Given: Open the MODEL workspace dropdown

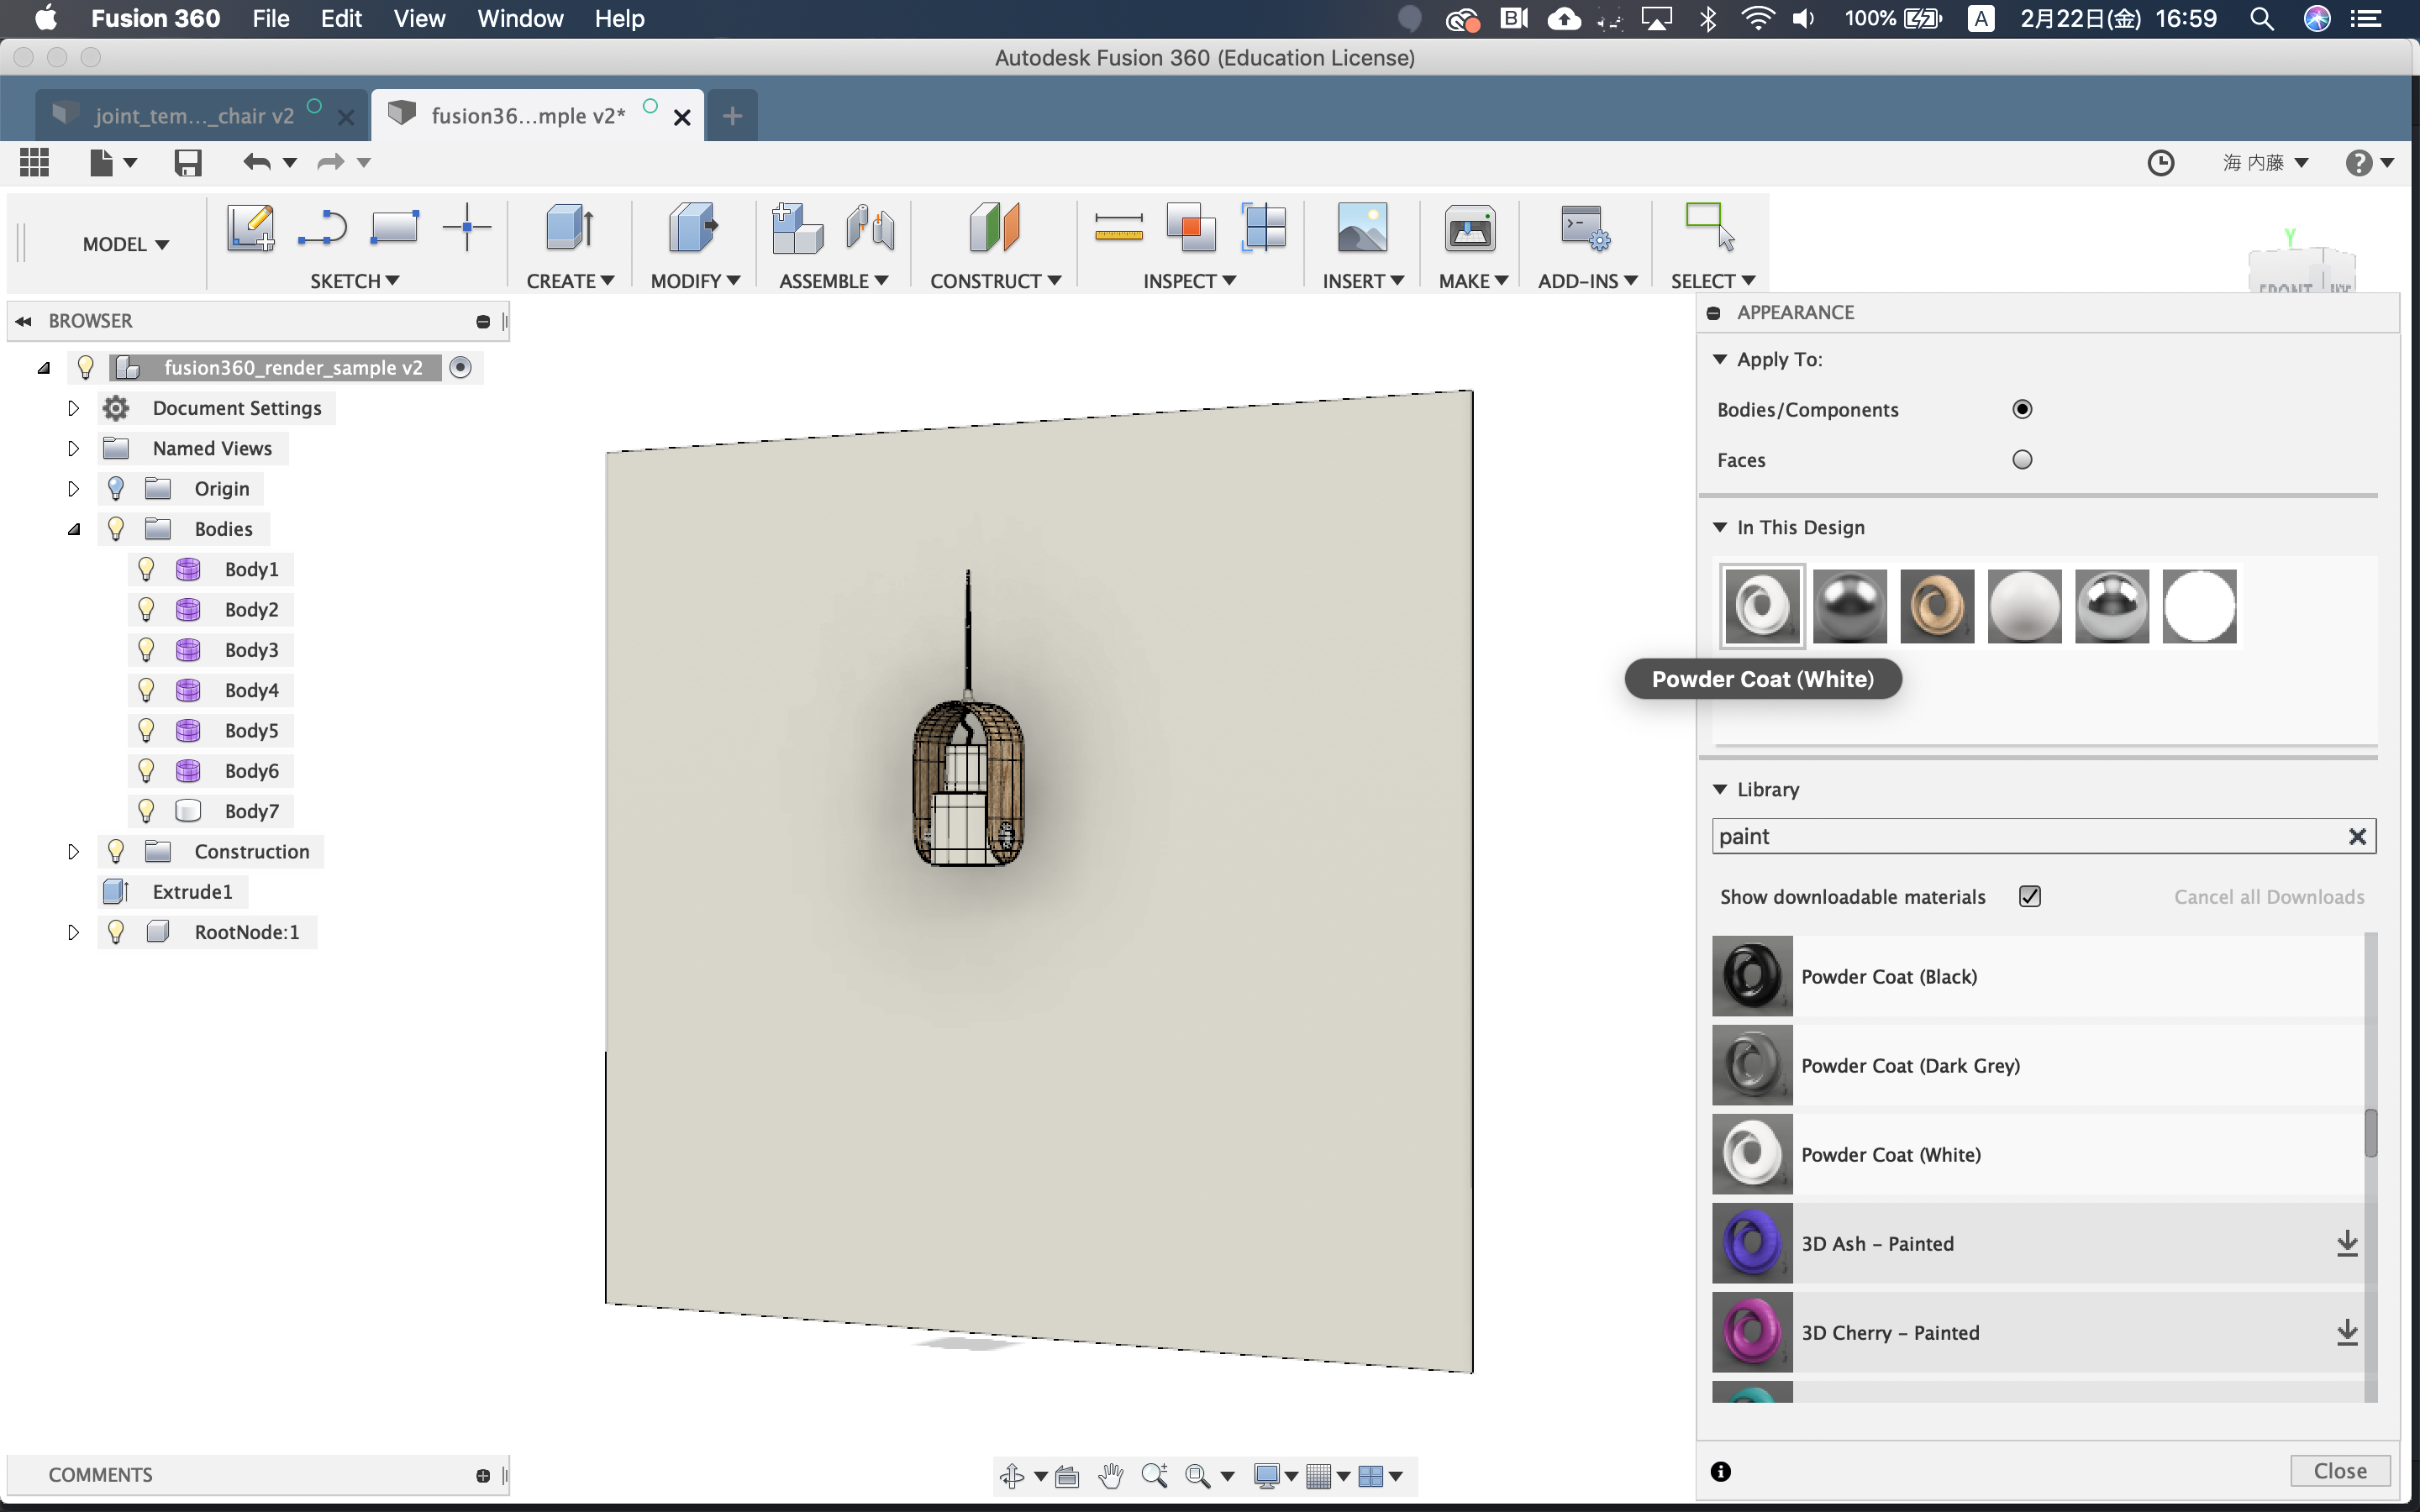Looking at the screenshot, I should [x=125, y=244].
